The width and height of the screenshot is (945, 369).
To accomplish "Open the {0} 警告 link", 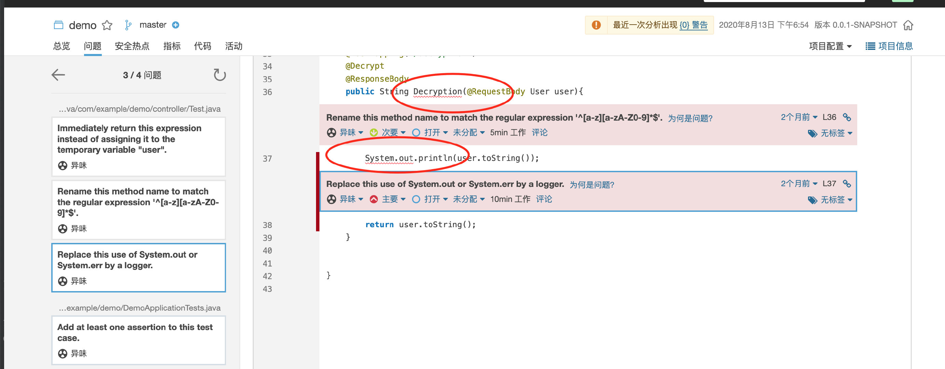I will coord(693,25).
